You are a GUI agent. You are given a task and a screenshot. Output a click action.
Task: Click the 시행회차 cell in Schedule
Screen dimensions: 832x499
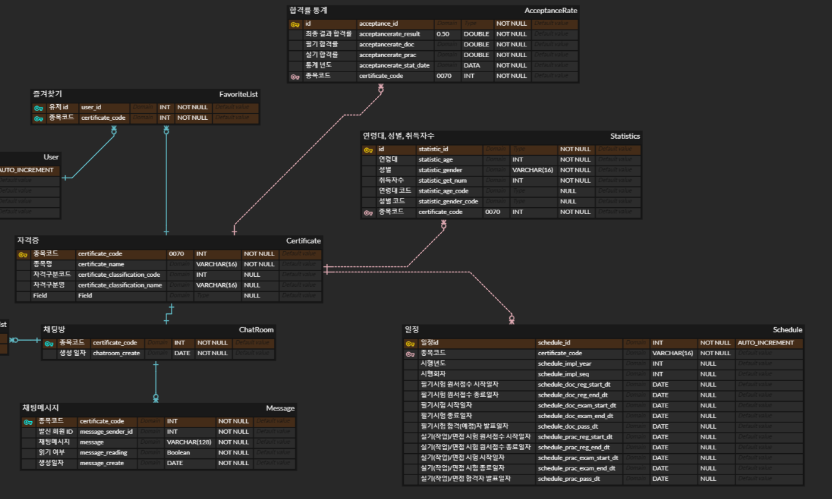(434, 375)
